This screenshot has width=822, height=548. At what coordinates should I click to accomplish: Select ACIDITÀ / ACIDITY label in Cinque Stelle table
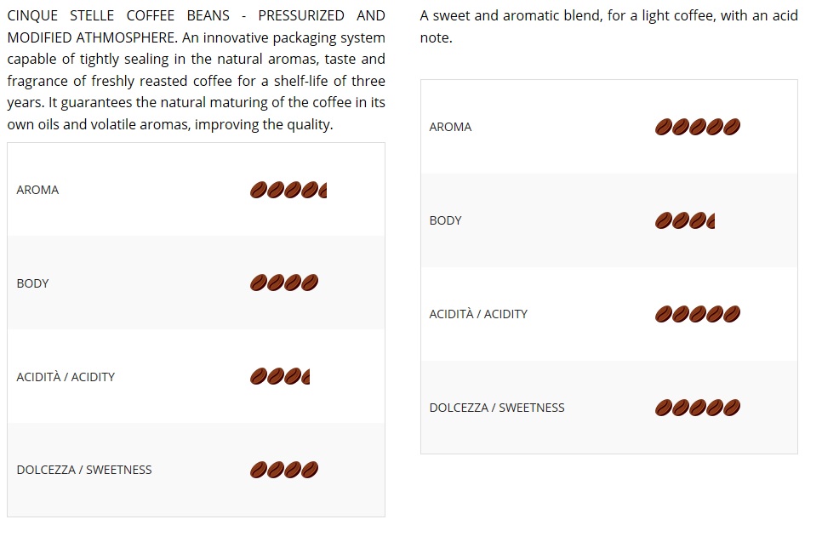click(66, 377)
